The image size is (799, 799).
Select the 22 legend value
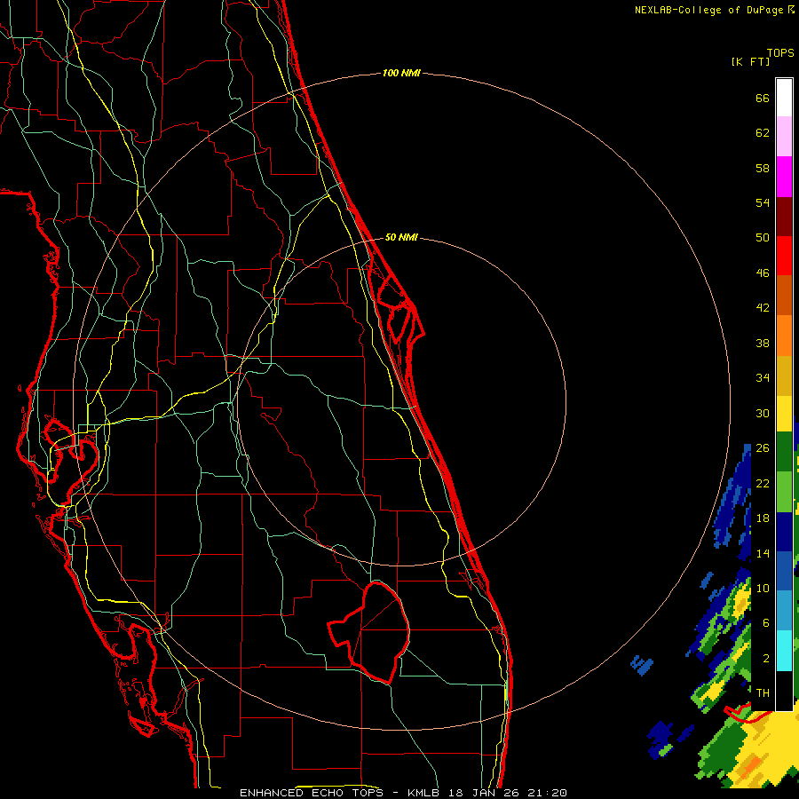tap(763, 483)
